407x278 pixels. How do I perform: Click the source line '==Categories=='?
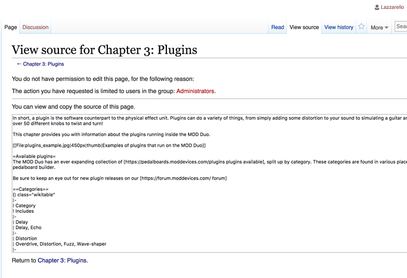coord(31,189)
